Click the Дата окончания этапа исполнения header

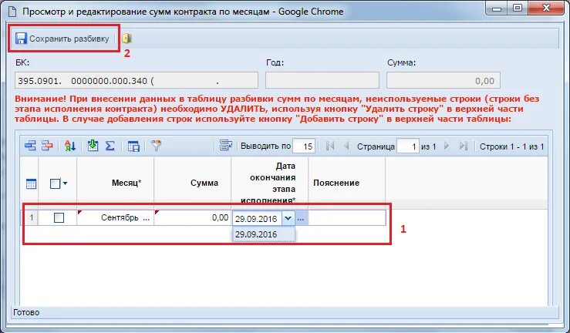pyautogui.click(x=270, y=183)
